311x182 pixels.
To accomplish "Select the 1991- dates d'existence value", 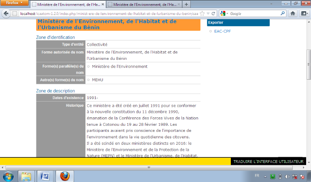I will click(92, 97).
